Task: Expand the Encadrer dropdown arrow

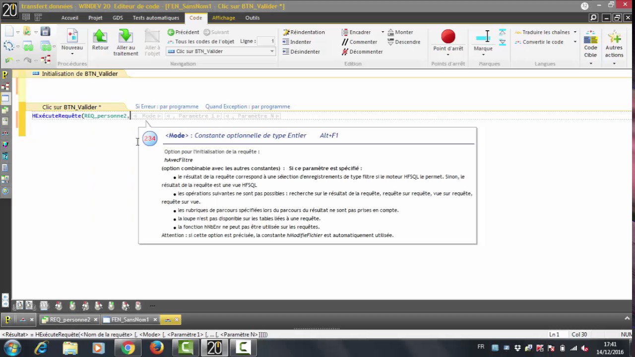Action: click(x=382, y=32)
